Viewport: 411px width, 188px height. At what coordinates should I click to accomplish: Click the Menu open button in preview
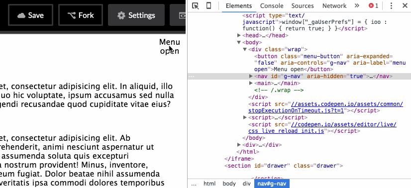pos(170,46)
